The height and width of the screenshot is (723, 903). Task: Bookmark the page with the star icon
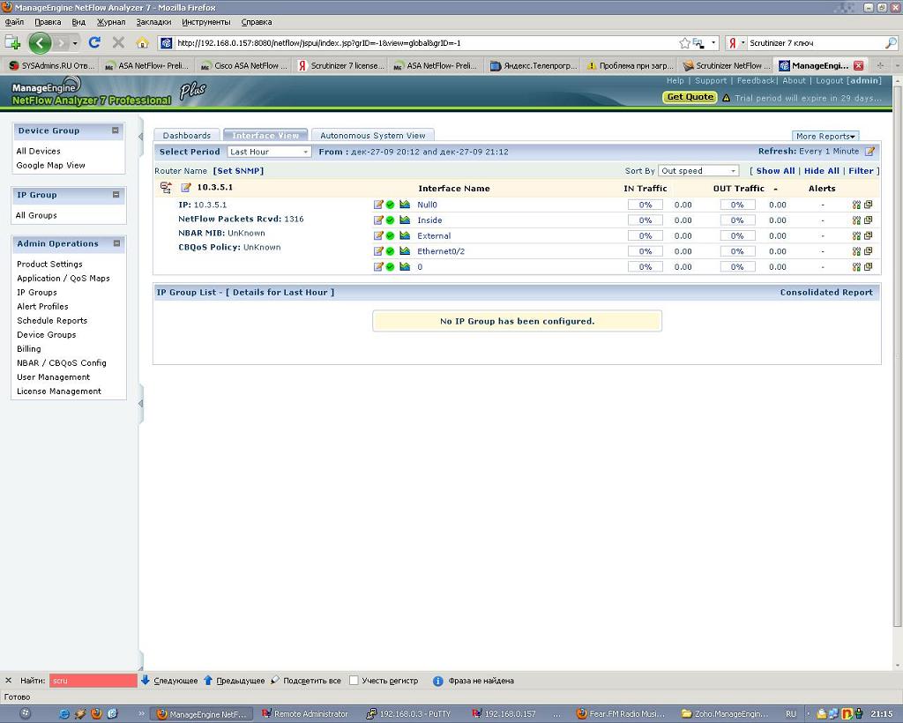click(x=684, y=43)
